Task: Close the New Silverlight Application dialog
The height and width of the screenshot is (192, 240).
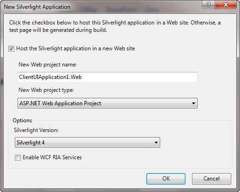Action: coord(226,5)
